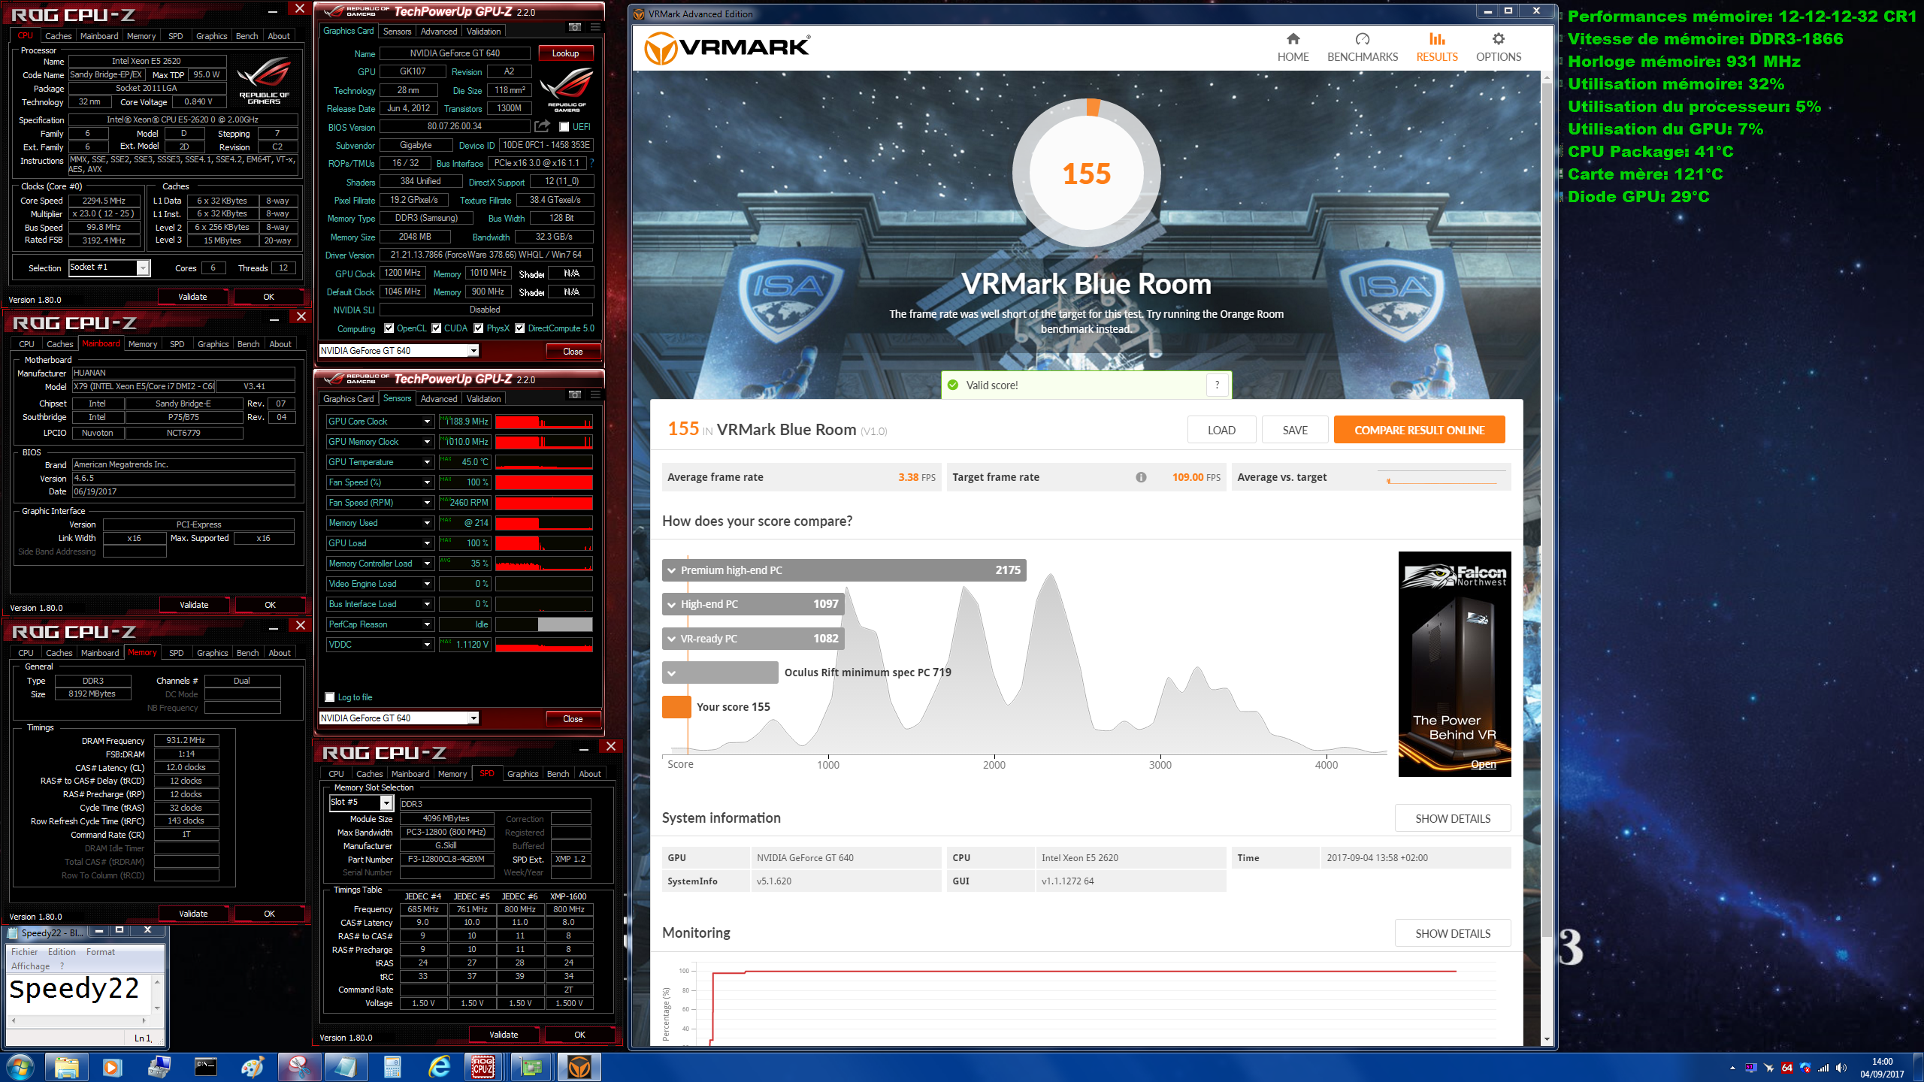Click the Notepad horizontal scrollbar
The height and width of the screenshot is (1082, 1924).
[x=79, y=1020]
